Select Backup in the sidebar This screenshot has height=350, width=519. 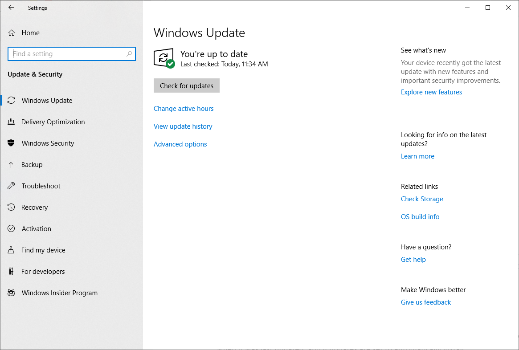click(x=71, y=164)
